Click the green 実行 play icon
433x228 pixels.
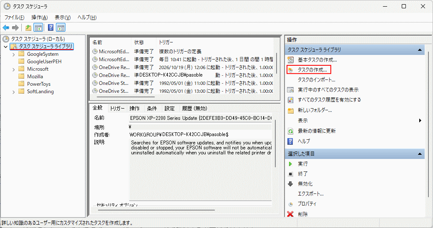290,164
